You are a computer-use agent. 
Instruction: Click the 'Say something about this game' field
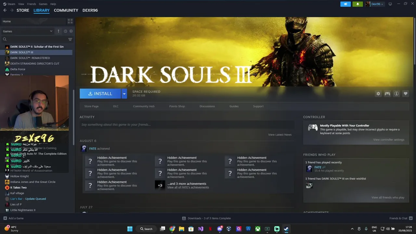(187, 125)
